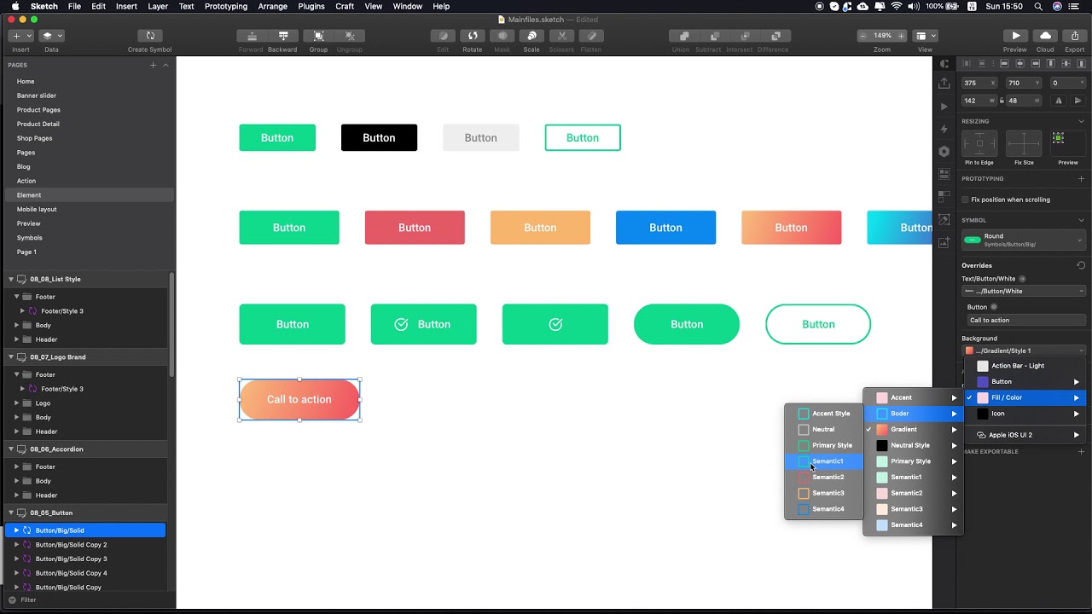The height and width of the screenshot is (614, 1092).
Task: Choose Neutral Style in the Fill submenu
Action: [913, 445]
